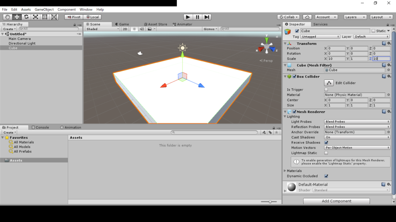Select the Scale tool
Screen dimensions: 396x222
[36, 17]
